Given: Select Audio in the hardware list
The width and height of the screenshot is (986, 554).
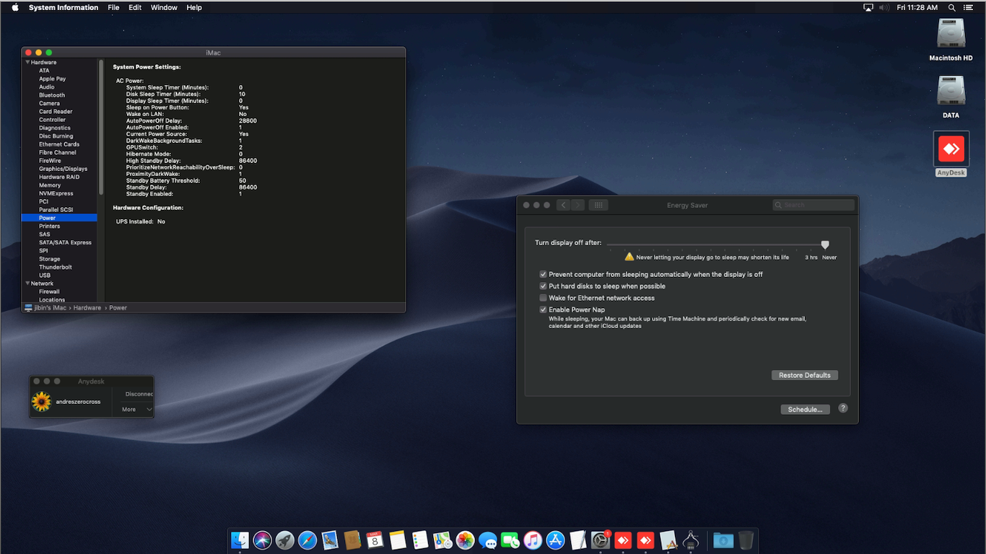Looking at the screenshot, I should (x=47, y=87).
